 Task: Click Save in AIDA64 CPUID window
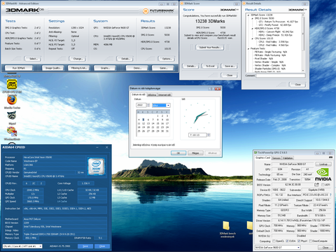[85, 246]
